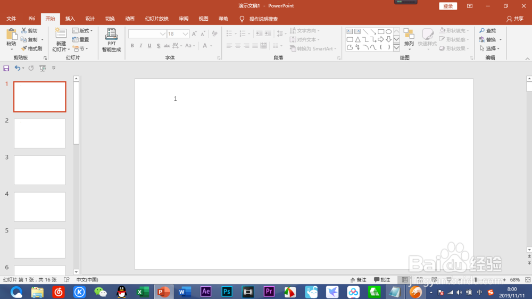532x299 pixels.
Task: Switch to the Transitions (切换) tab
Action: click(x=110, y=19)
